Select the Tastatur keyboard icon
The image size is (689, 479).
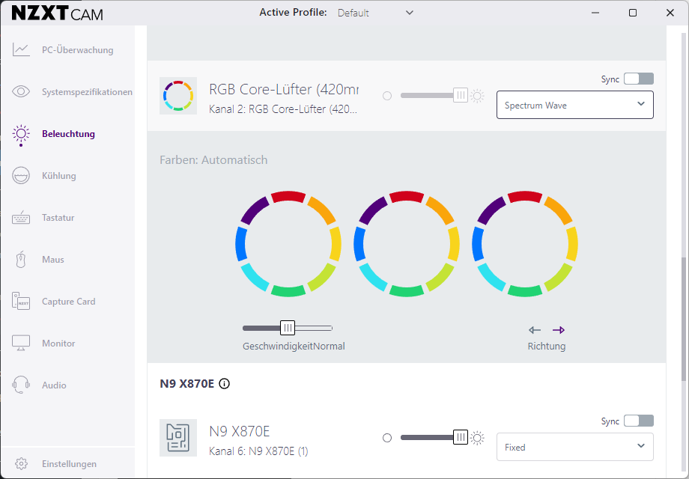(21, 218)
